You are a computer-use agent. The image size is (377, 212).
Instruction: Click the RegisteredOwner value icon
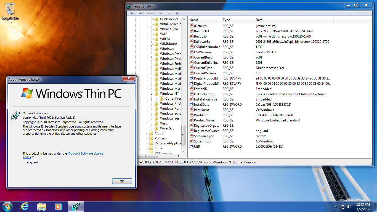tap(191, 131)
